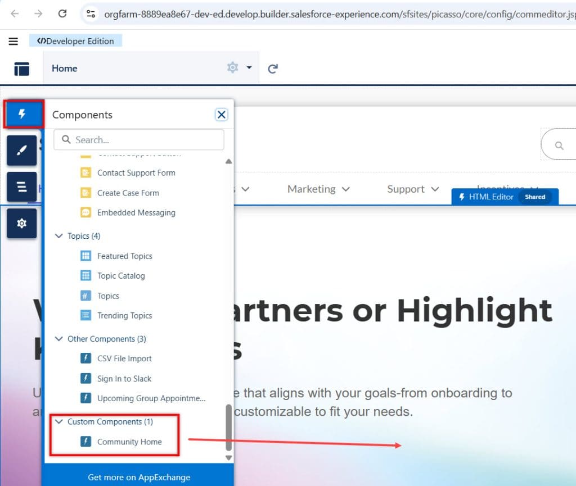This screenshot has height=486, width=576.
Task: Click the Shared badge on HTML Editor
Action: (x=535, y=197)
